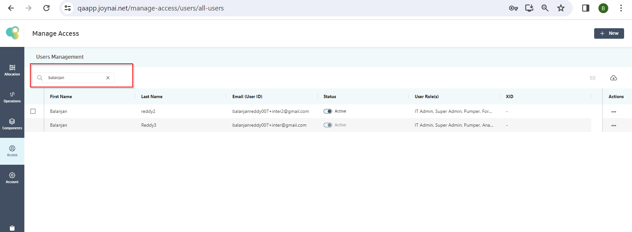Open the Operations sidebar icon
The height and width of the screenshot is (232, 632).
[12, 97]
